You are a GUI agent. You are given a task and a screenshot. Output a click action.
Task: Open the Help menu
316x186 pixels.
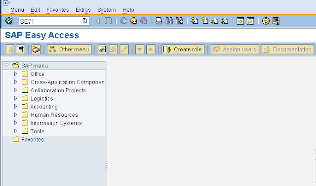[128, 10]
